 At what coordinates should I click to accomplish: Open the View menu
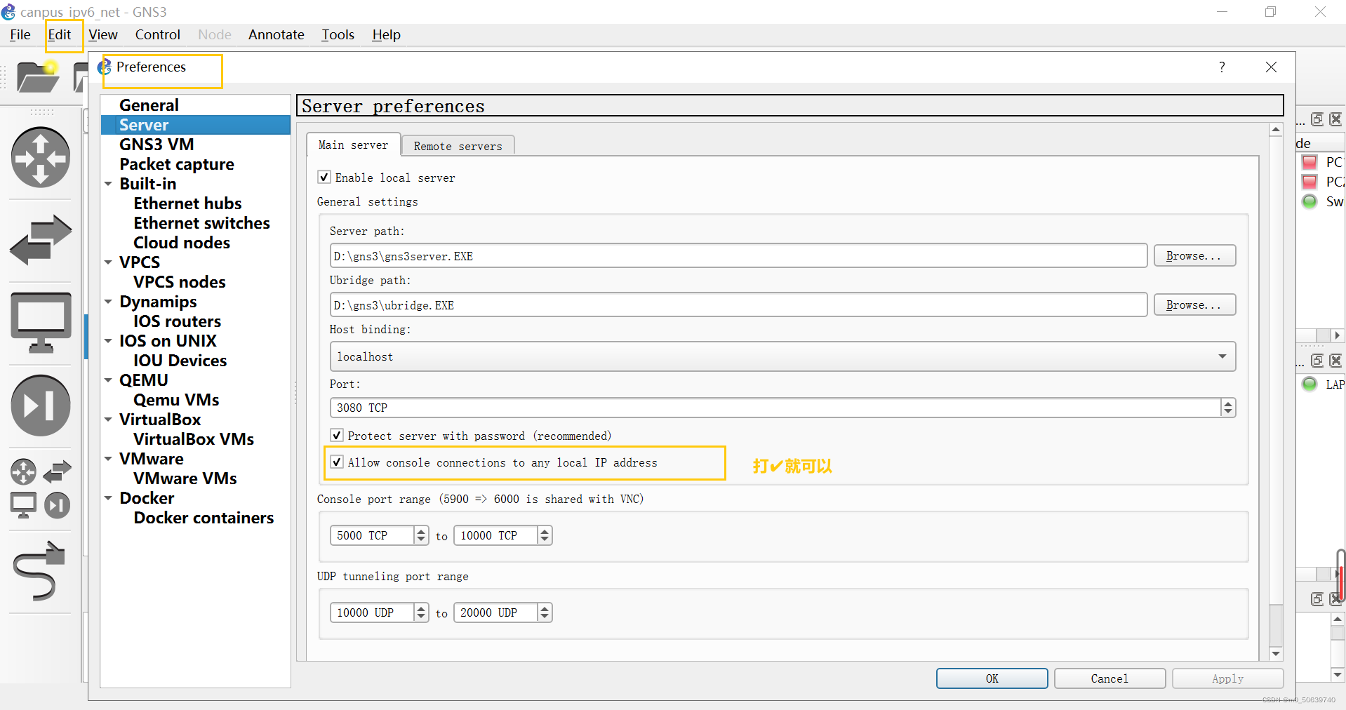[x=102, y=34]
